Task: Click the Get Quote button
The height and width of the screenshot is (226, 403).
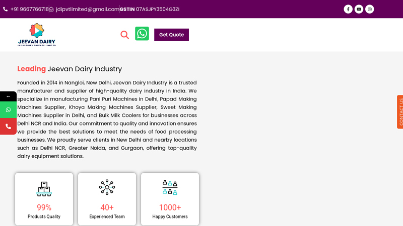Action: [171, 35]
